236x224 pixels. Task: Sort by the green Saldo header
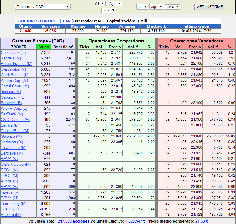click(44, 47)
